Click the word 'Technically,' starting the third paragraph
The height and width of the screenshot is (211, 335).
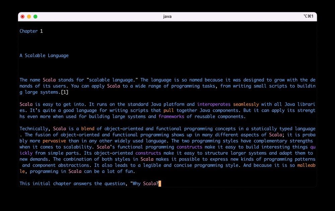[35, 129]
